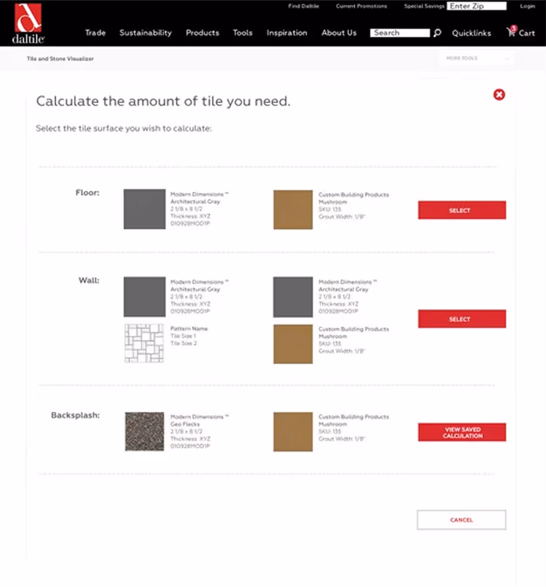Click the 'Wall:' label
The width and height of the screenshot is (546, 587).
click(89, 280)
